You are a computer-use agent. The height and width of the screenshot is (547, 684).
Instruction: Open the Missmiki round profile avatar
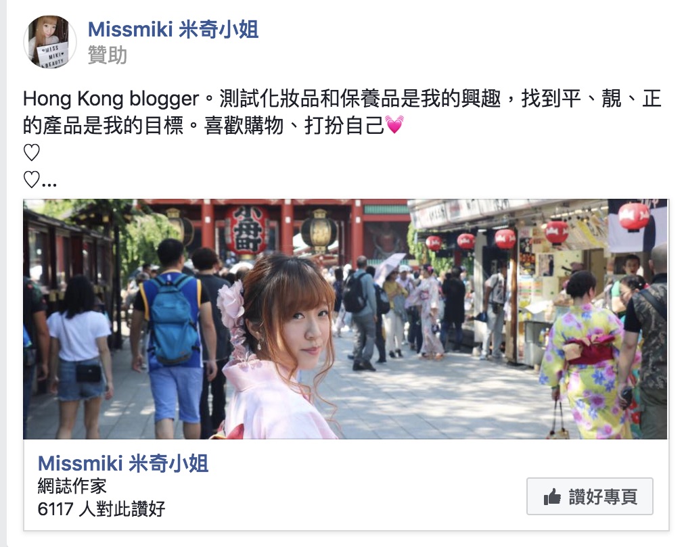50,42
